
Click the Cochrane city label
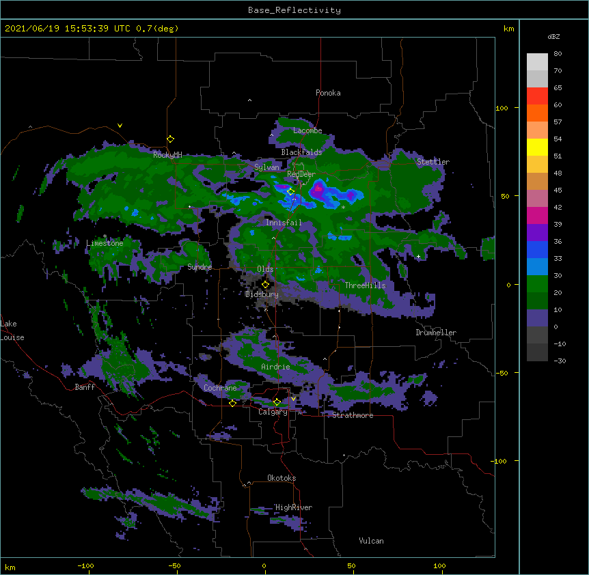pyautogui.click(x=220, y=388)
